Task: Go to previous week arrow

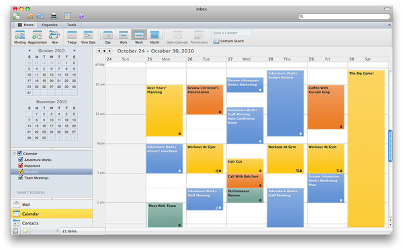Action: [x=99, y=51]
